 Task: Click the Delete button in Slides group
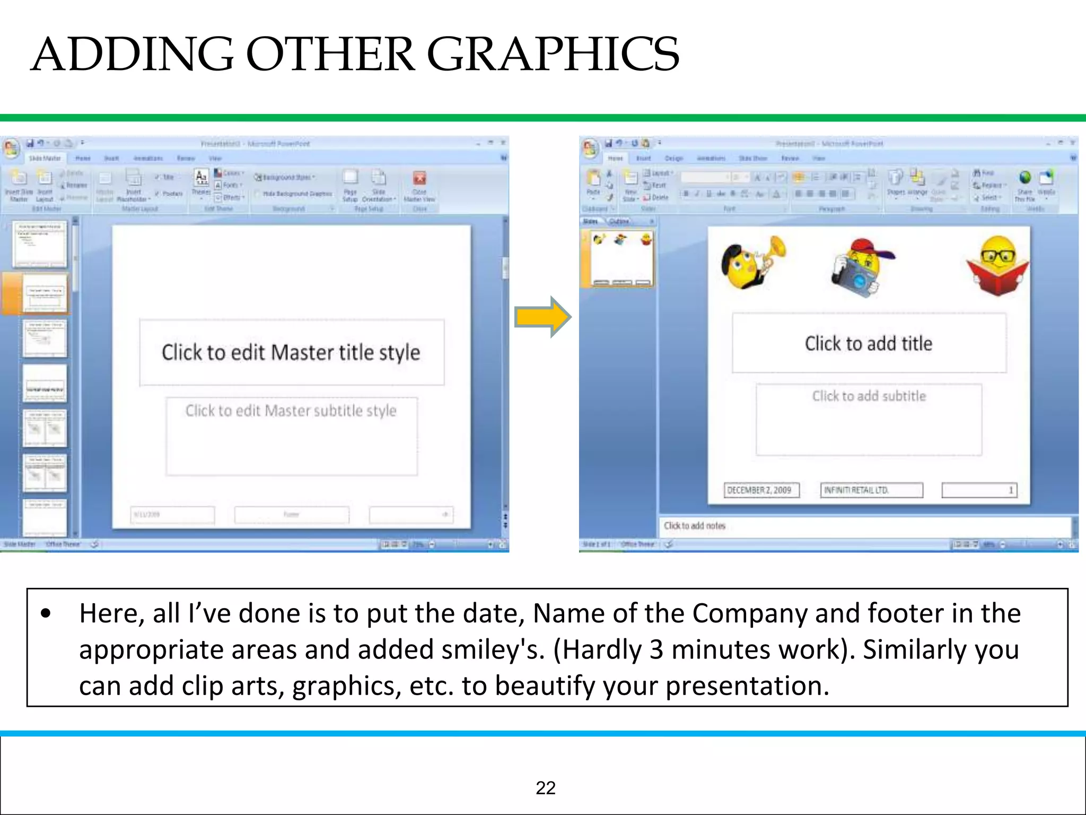pos(656,197)
